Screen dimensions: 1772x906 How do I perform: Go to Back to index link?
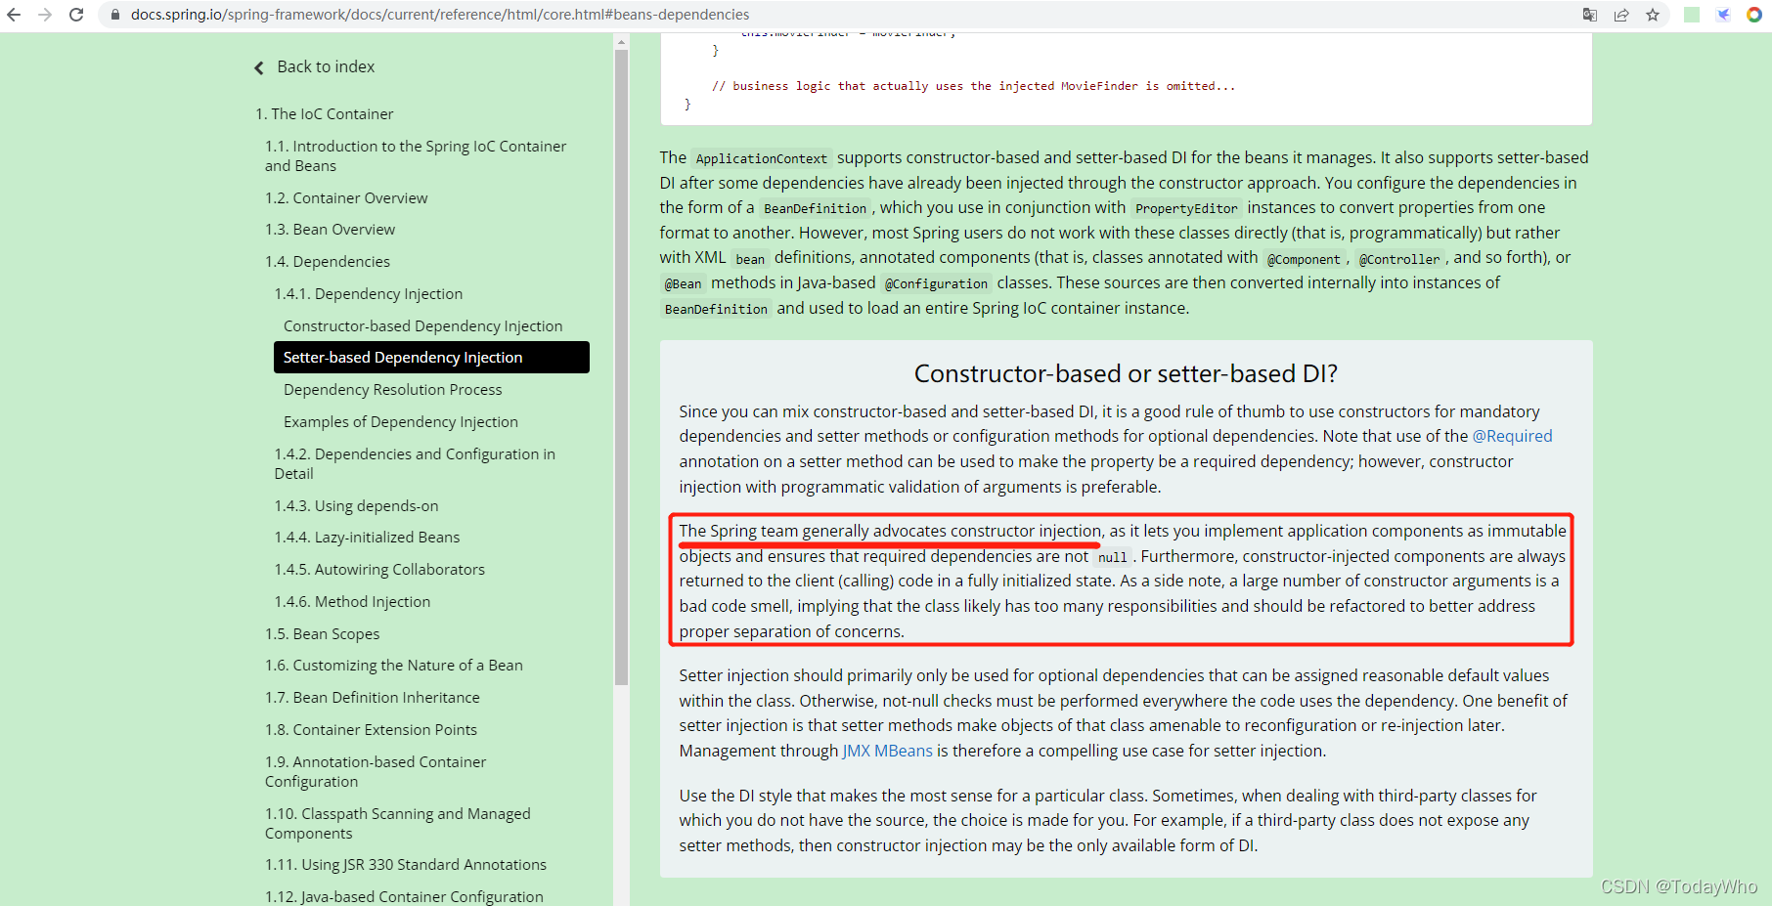[x=326, y=66]
